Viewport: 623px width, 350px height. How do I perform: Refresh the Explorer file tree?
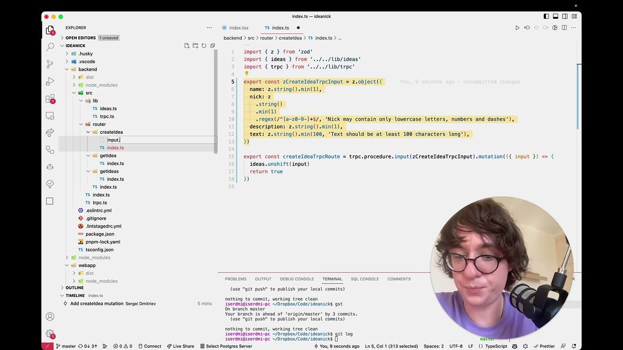click(204, 46)
